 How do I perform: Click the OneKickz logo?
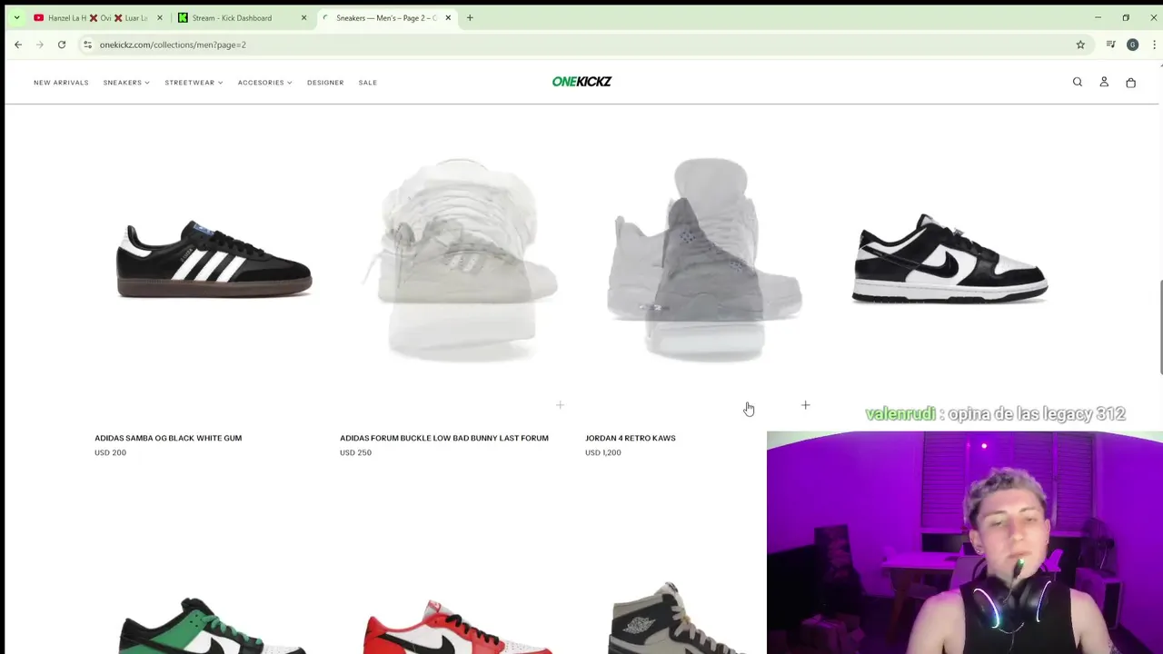[x=581, y=82]
